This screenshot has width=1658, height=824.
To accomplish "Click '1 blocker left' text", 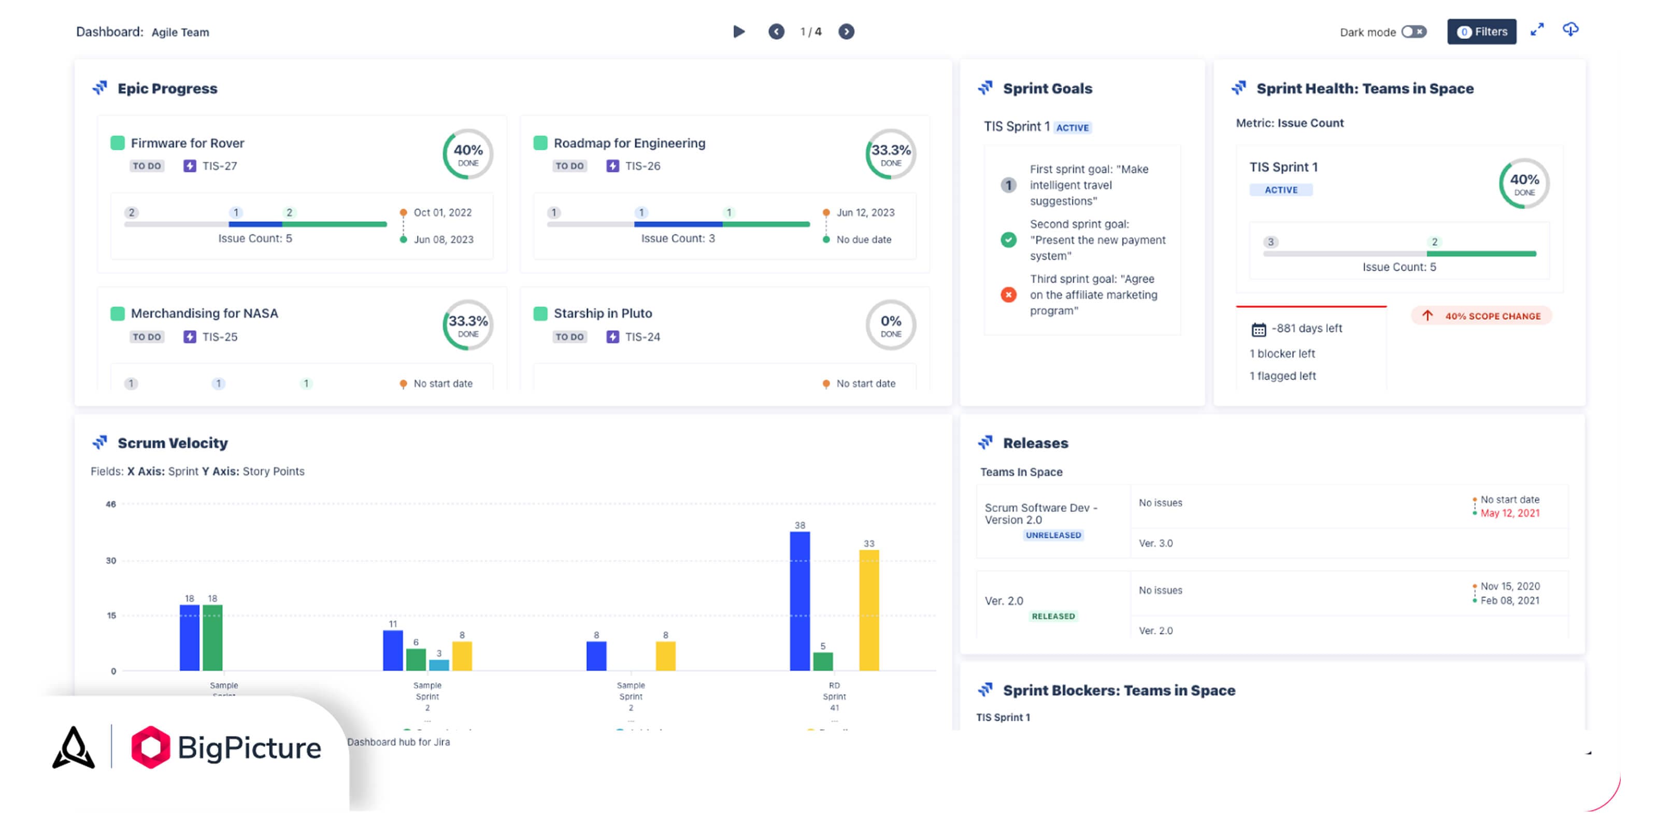I will [1282, 353].
